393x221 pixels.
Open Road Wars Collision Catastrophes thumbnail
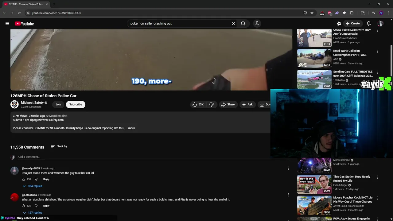[x=314, y=58]
